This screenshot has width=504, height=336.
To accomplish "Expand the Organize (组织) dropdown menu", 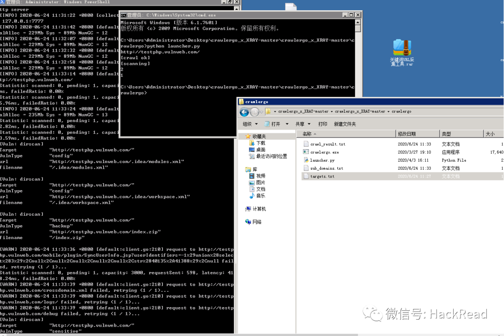I will coord(250,124).
